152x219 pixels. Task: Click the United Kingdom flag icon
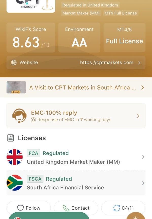point(15,157)
